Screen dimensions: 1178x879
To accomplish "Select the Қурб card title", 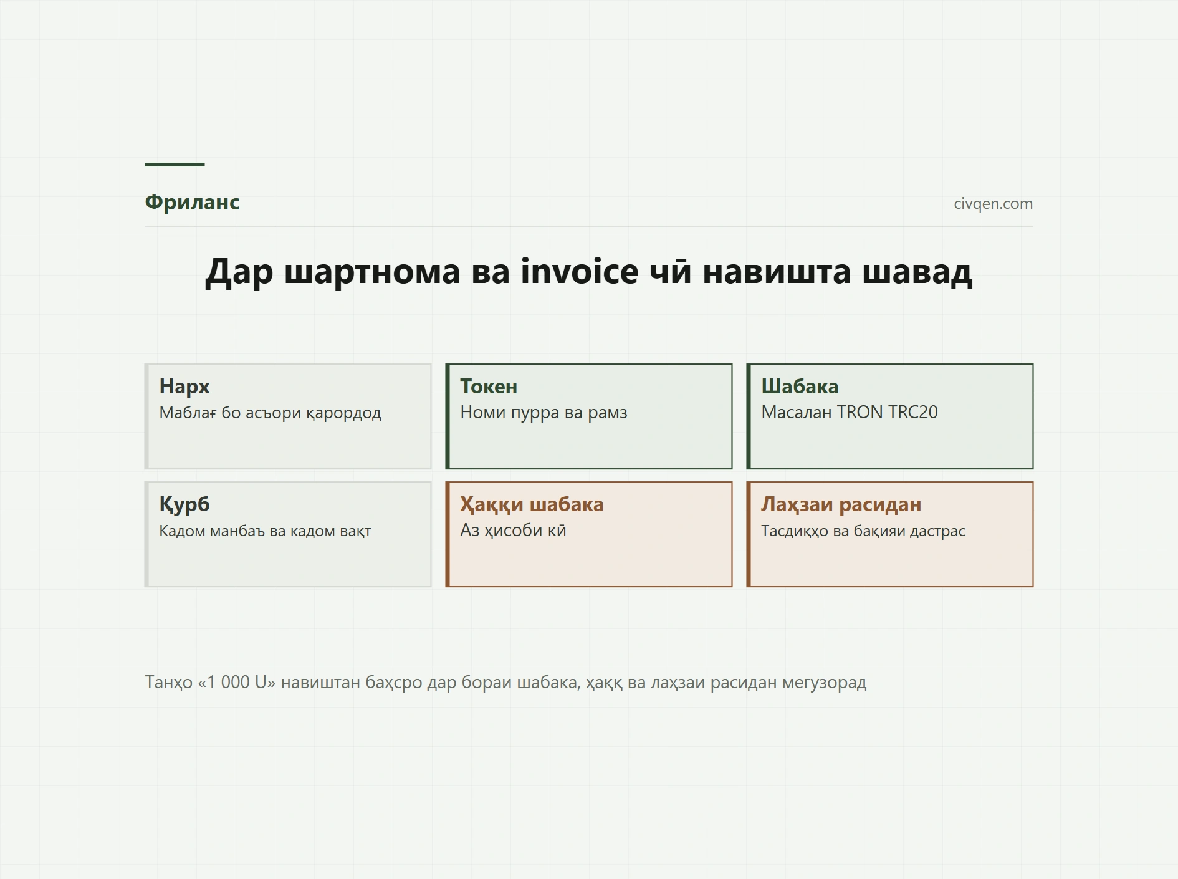I will [x=184, y=504].
